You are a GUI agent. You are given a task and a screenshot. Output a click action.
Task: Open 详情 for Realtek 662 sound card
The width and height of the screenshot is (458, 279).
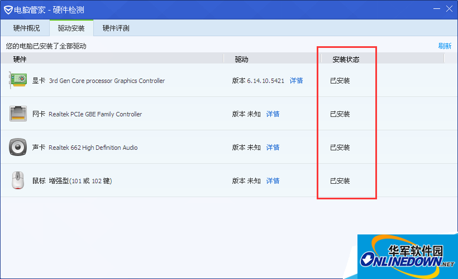(273, 148)
